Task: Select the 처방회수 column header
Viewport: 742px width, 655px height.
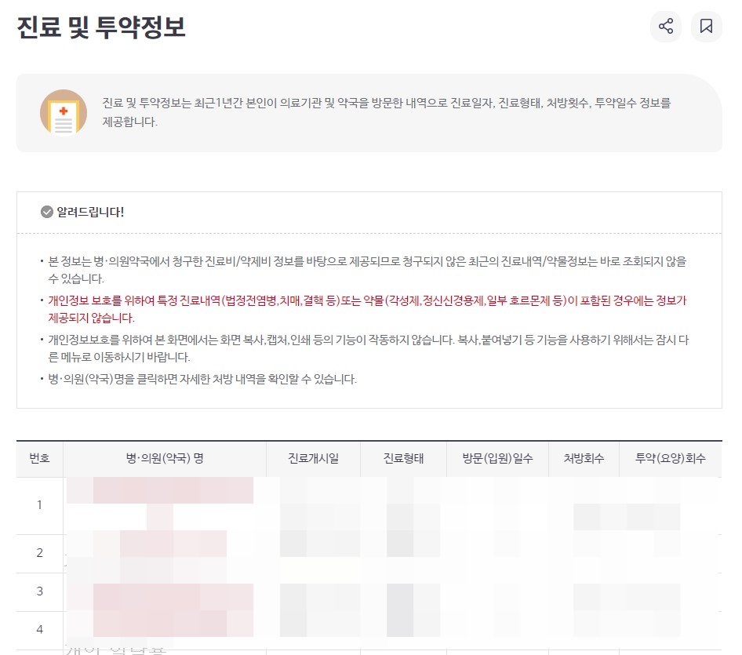Action: 584,458
